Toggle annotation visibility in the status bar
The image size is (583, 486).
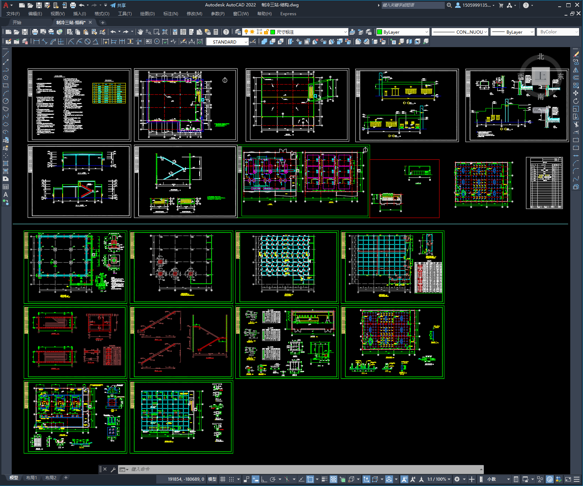coord(404,479)
